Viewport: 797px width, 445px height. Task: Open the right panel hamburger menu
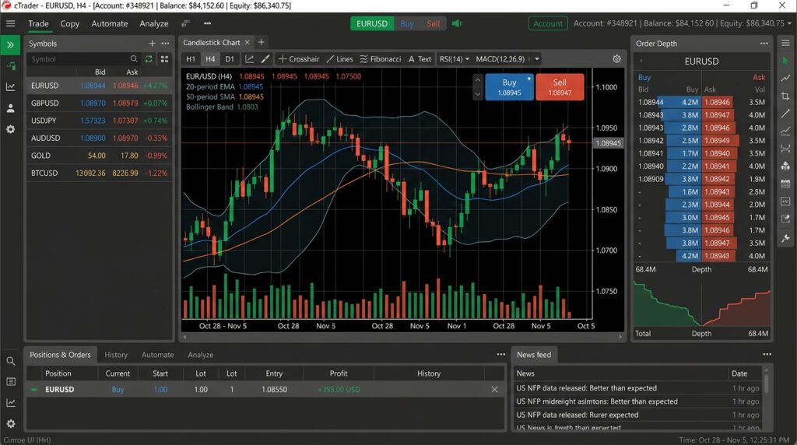click(x=785, y=44)
